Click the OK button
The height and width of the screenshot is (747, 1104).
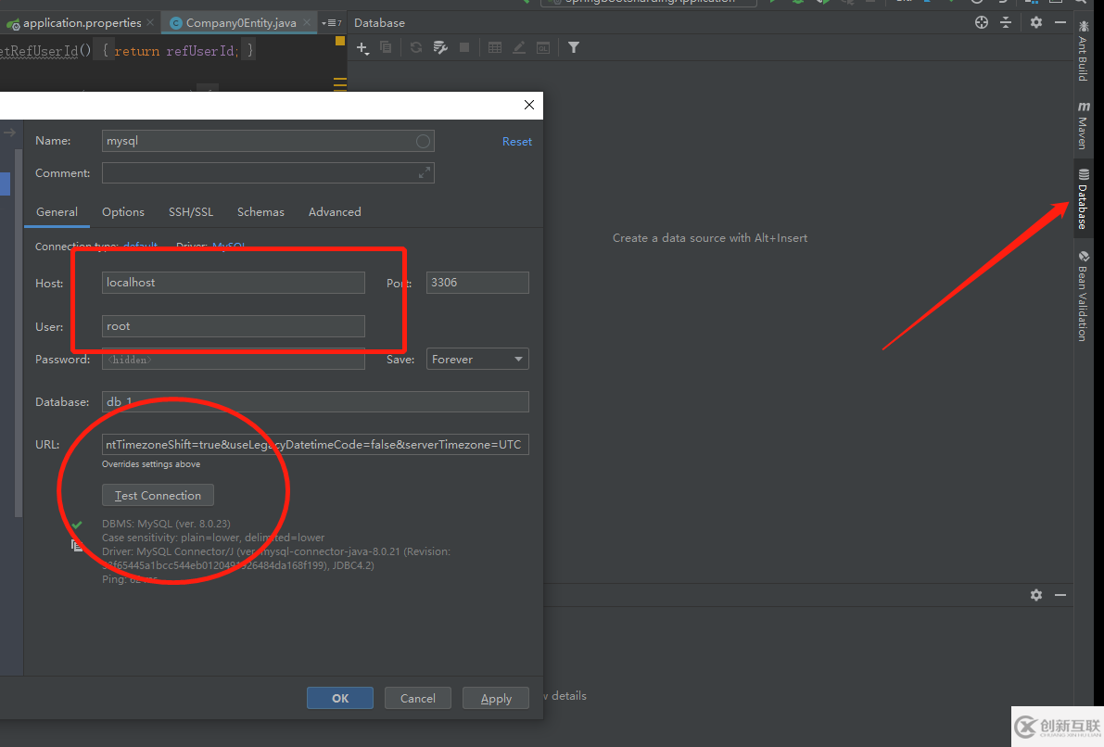coord(340,699)
